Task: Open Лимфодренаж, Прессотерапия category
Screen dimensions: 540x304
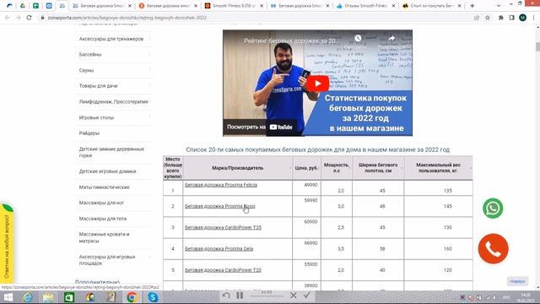Action: pos(114,101)
